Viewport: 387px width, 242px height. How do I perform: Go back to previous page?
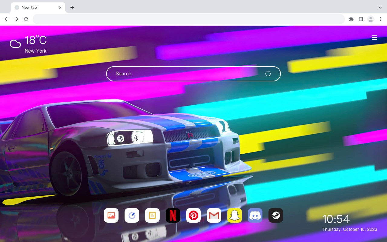click(x=7, y=19)
